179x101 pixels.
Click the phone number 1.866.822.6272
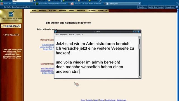tap(11, 35)
